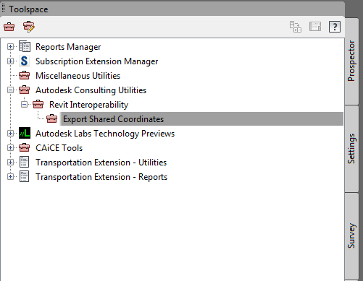Viewport: 363px width, 281px height.
Task: Expand Transportation Extension - Reports node
Action: tap(10, 177)
